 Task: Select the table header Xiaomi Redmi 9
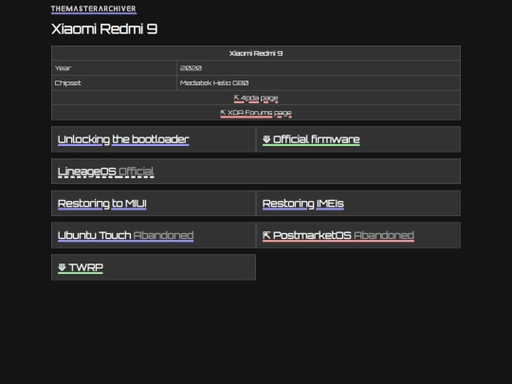256,53
